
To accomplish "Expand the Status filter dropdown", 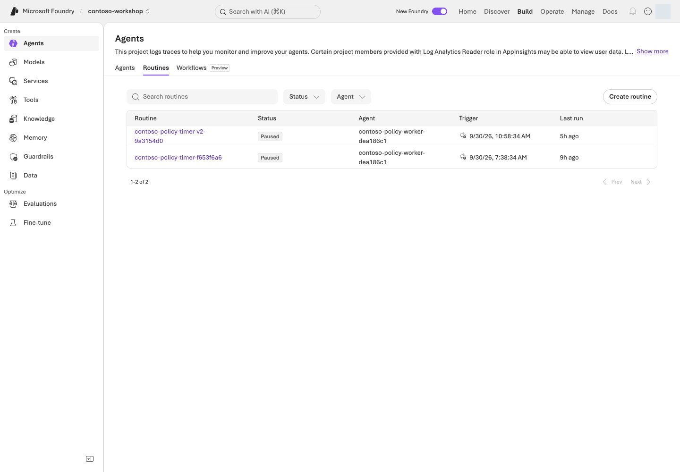I will pyautogui.click(x=304, y=97).
